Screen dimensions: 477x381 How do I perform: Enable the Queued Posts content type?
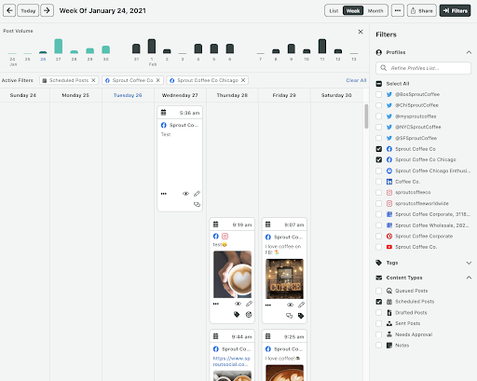point(379,291)
